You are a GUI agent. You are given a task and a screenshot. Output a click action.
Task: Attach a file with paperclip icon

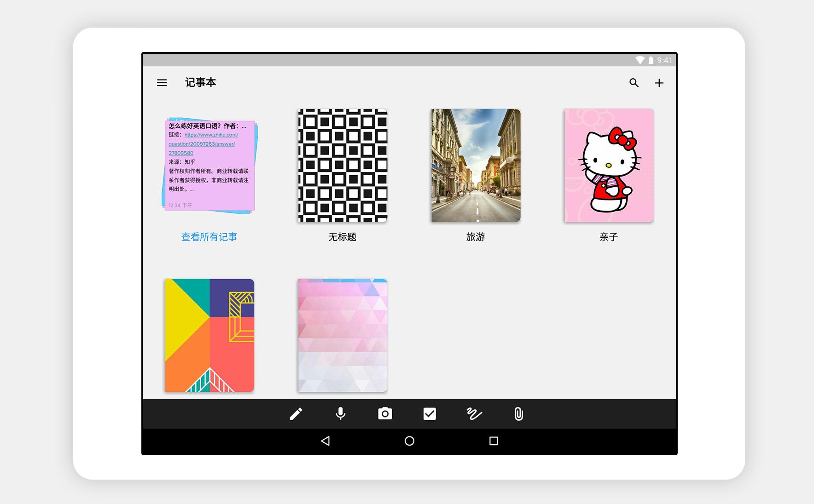518,414
